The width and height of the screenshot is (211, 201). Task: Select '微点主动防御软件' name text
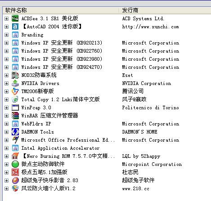(x=43, y=164)
